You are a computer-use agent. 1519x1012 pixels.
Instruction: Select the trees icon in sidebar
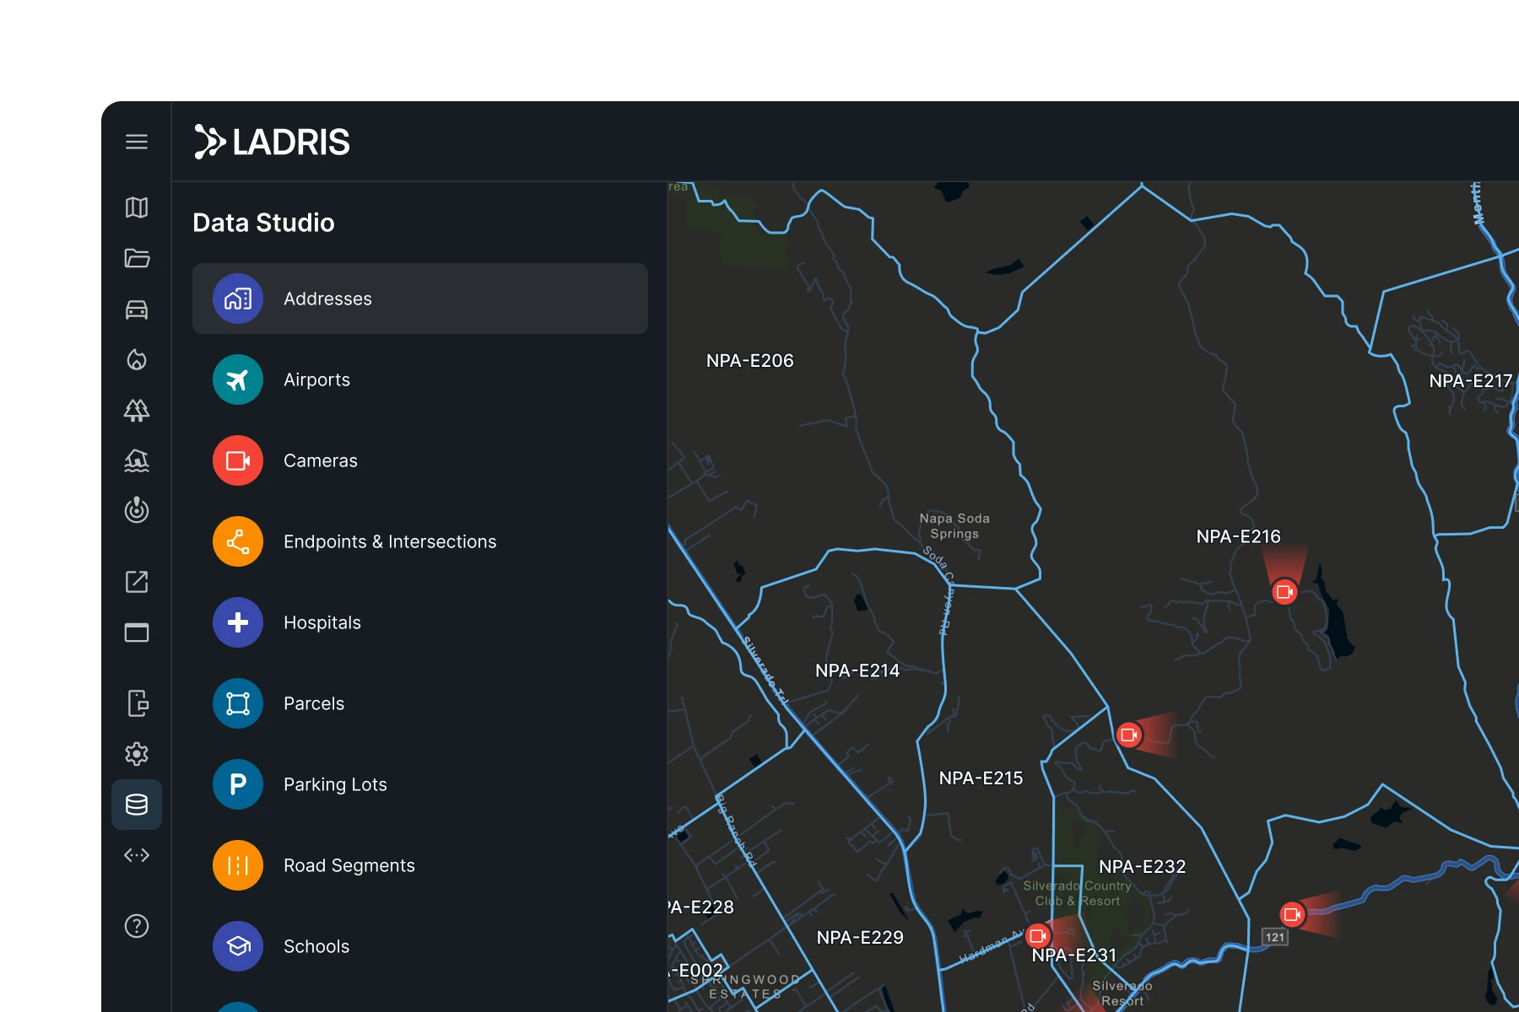137,410
